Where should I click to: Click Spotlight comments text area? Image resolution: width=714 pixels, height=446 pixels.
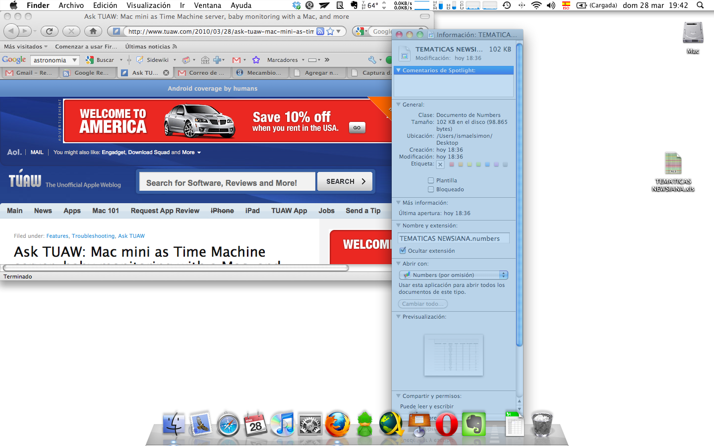[x=454, y=86]
